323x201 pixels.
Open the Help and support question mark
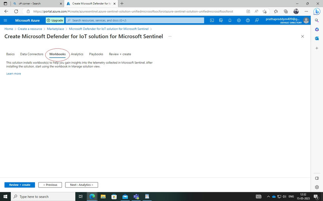pyautogui.click(x=248, y=20)
